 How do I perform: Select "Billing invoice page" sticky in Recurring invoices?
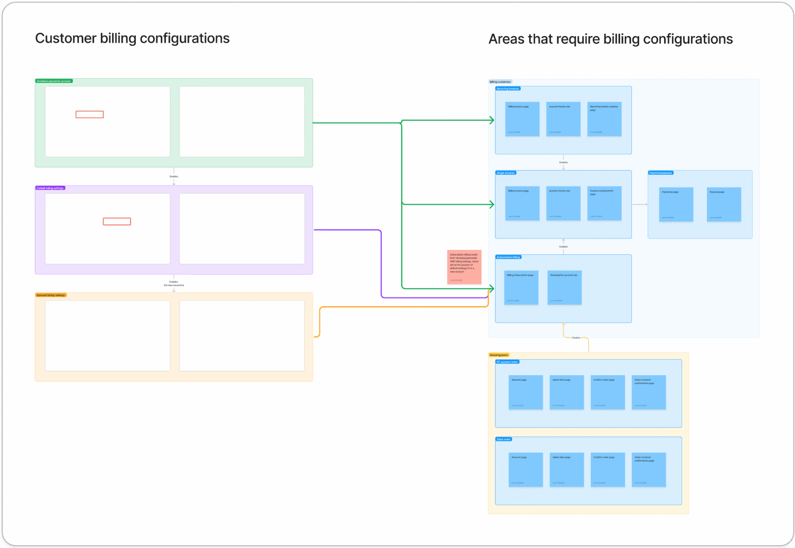[523, 119]
